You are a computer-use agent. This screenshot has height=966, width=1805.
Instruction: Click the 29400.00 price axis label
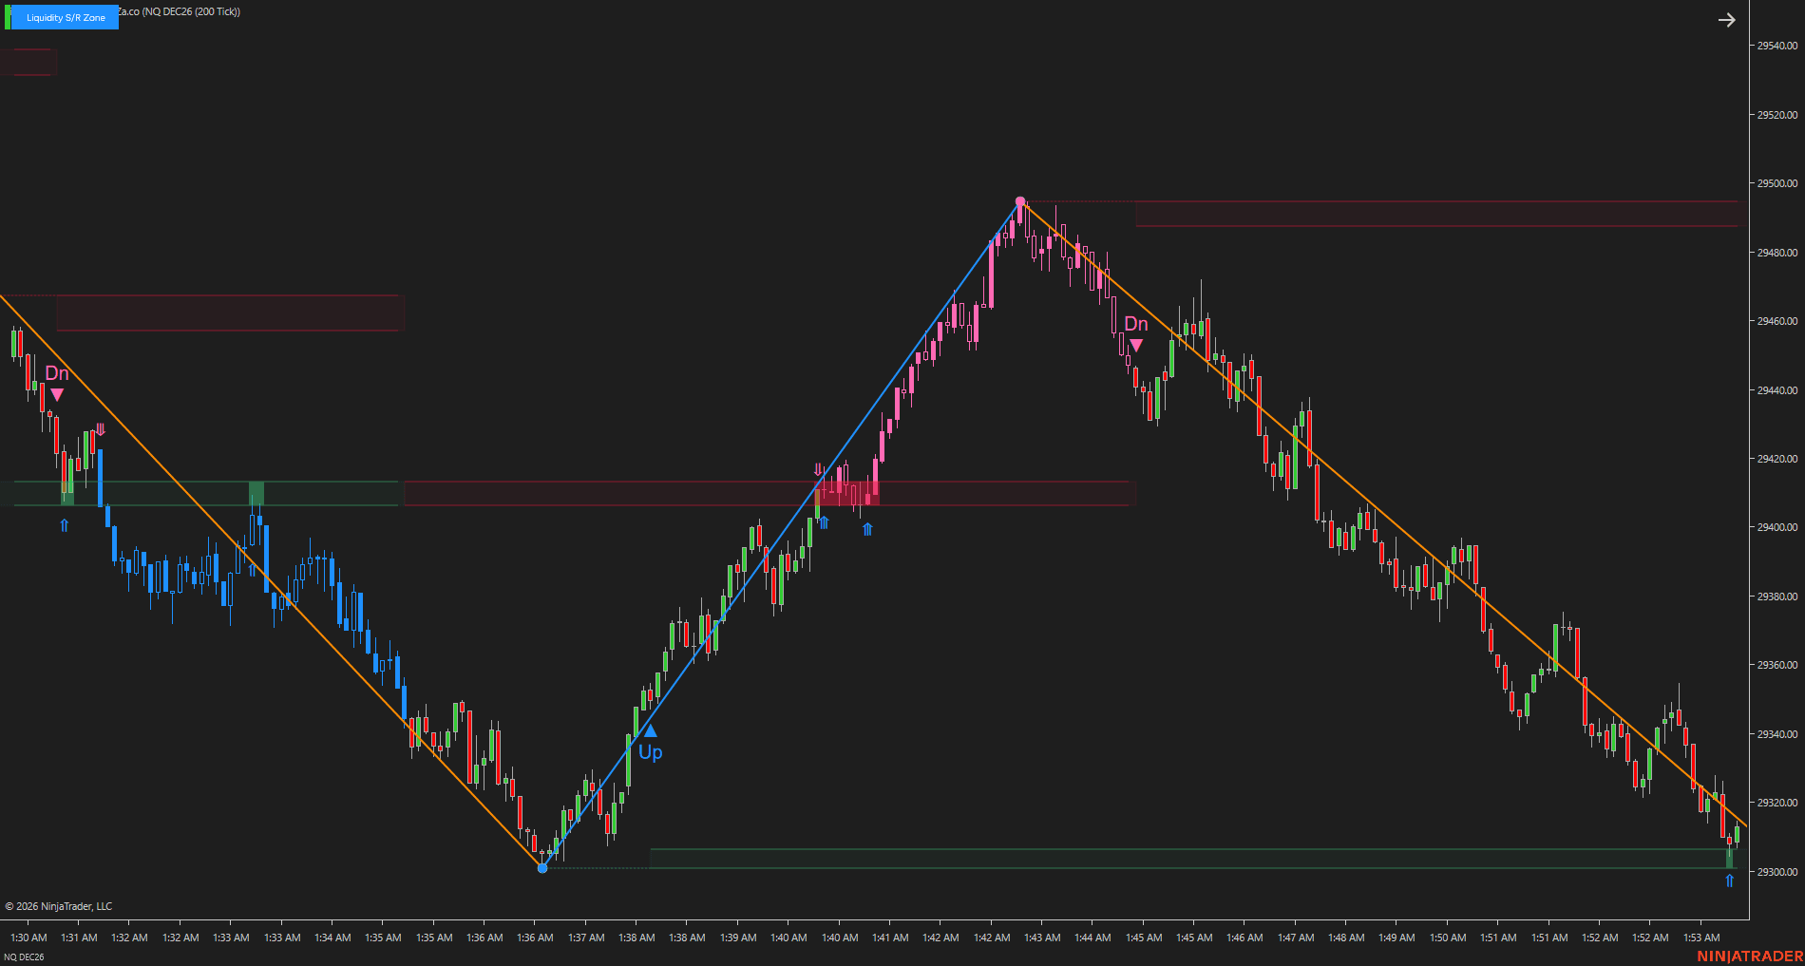(1776, 527)
